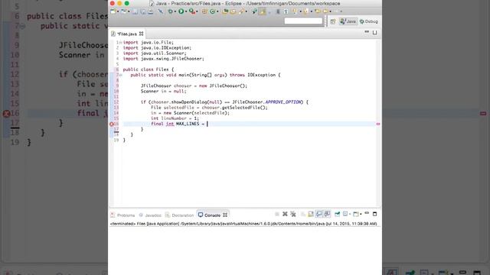
Task: Click the Save toolbar icon
Action: (135, 11)
